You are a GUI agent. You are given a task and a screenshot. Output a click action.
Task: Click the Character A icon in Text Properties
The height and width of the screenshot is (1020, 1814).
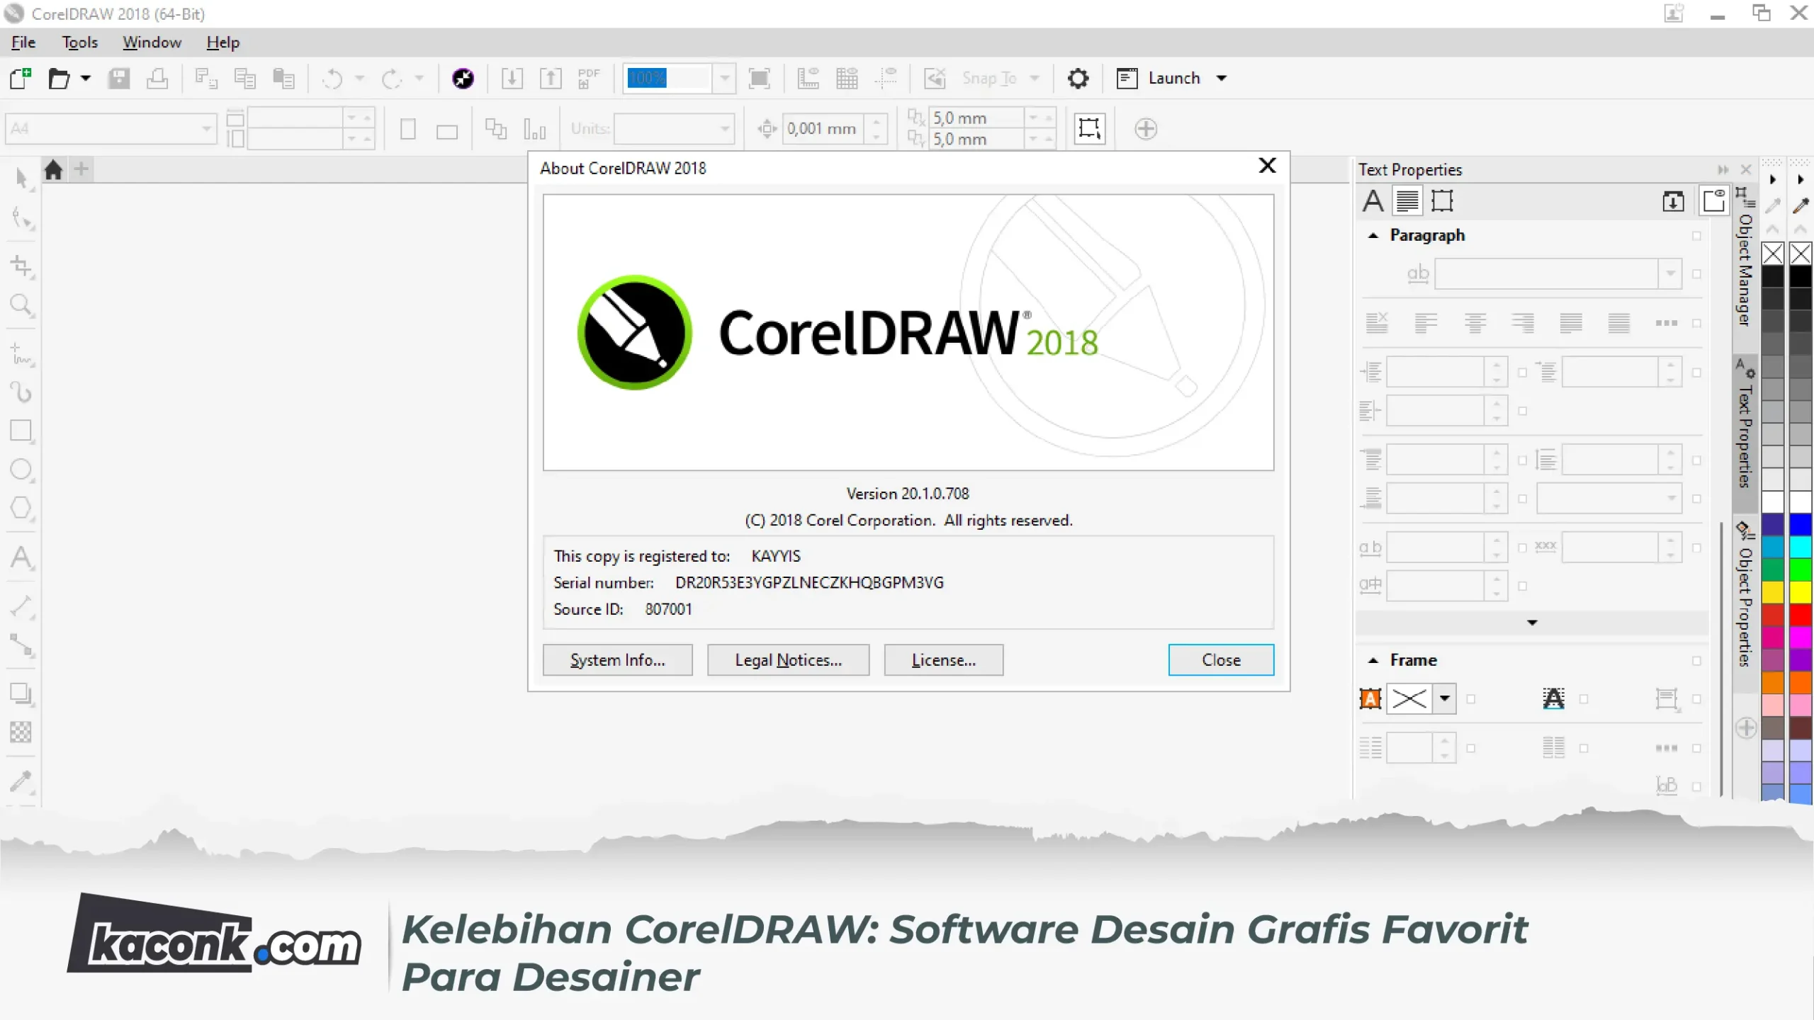pos(1373,201)
